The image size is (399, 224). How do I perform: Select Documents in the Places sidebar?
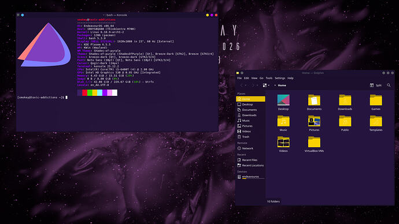250,110
